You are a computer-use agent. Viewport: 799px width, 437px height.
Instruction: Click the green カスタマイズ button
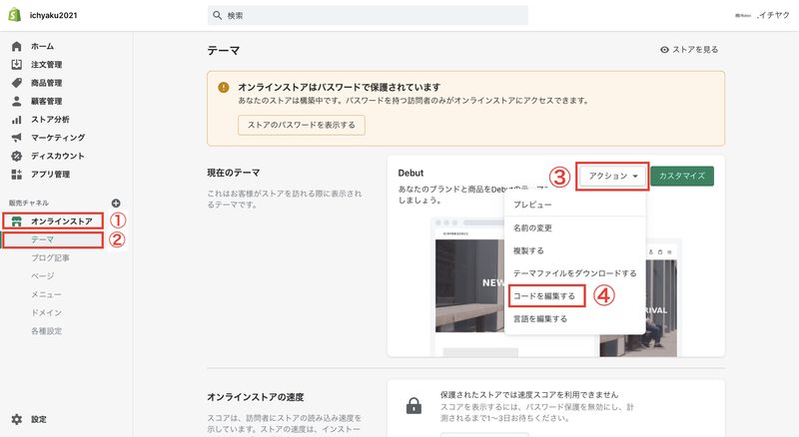pos(682,176)
